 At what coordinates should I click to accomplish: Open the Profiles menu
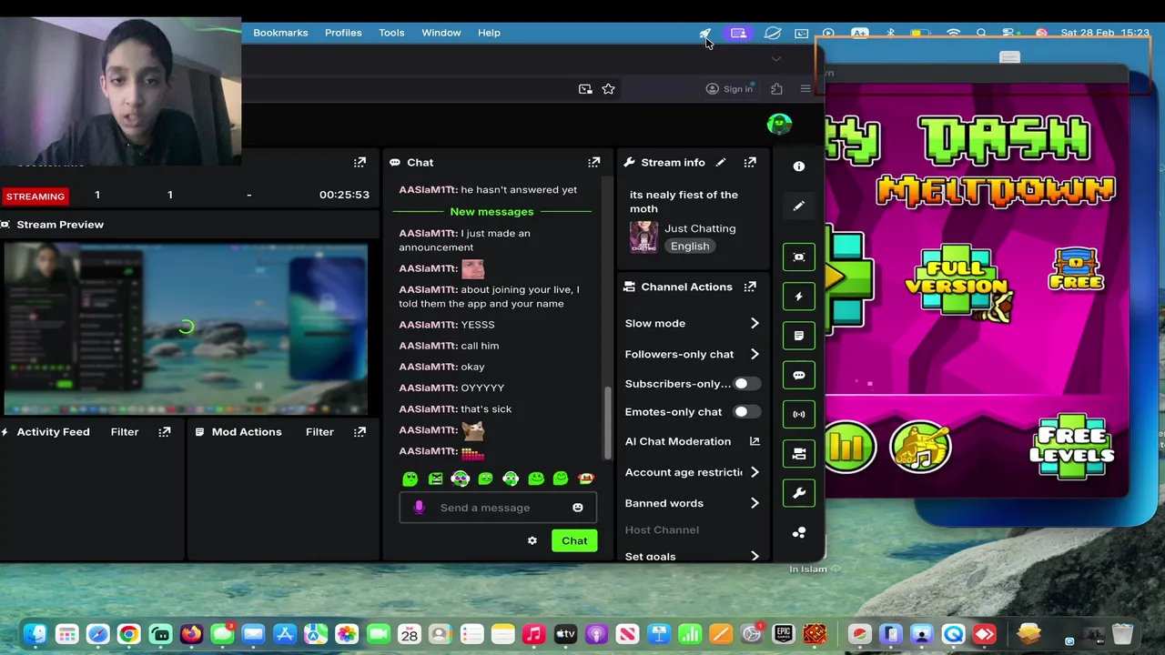pos(343,33)
